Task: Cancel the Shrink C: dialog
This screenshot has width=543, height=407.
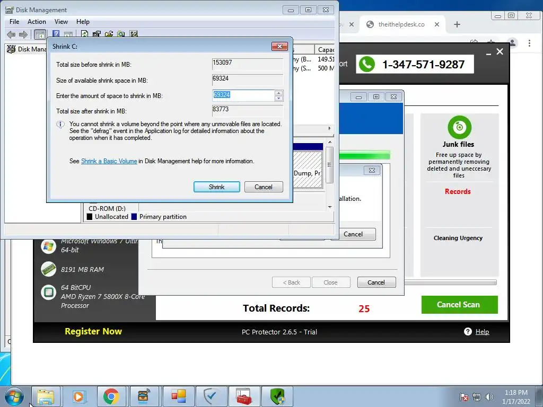Action: [264, 187]
